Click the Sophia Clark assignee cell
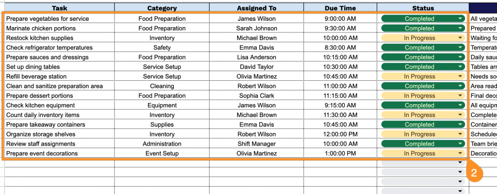 (x=256, y=96)
